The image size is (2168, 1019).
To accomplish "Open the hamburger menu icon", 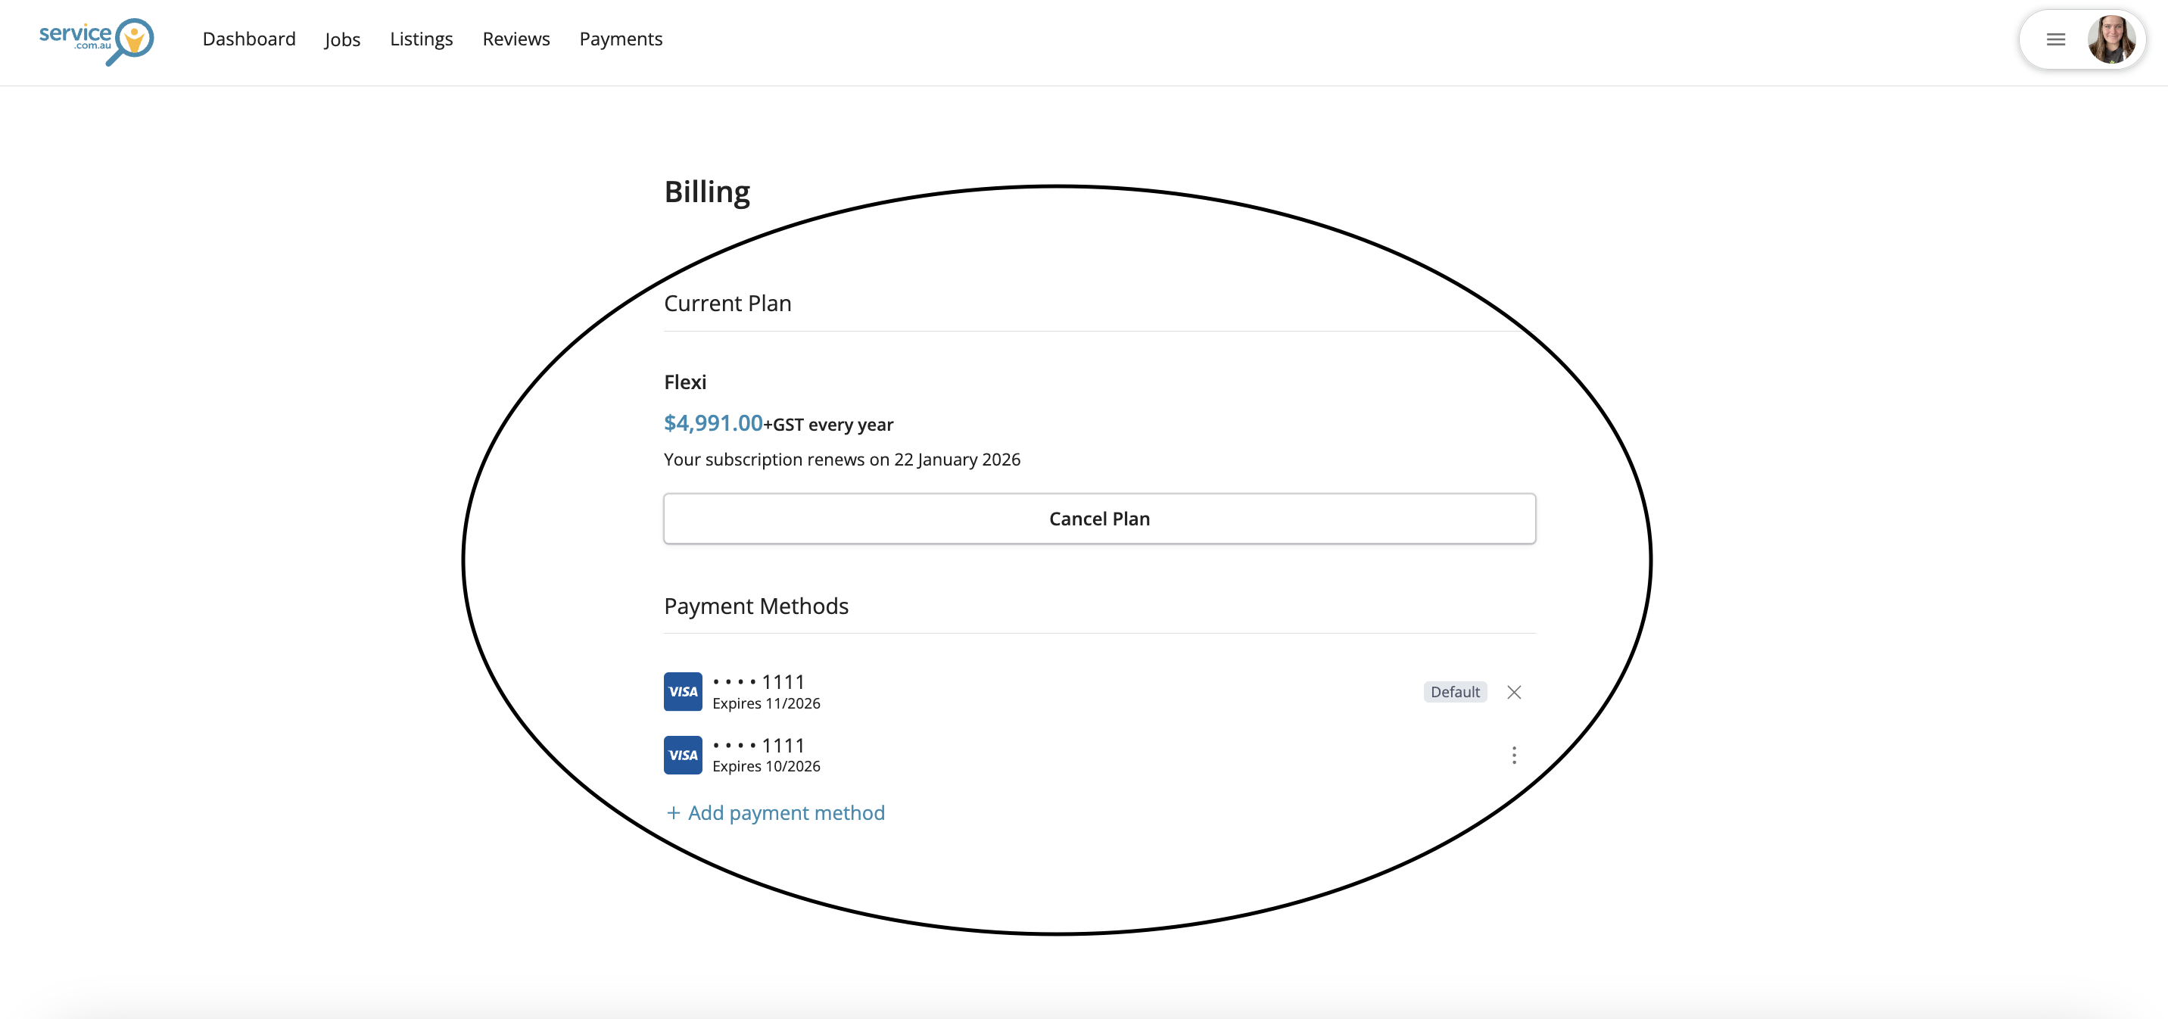I will click(x=2055, y=39).
